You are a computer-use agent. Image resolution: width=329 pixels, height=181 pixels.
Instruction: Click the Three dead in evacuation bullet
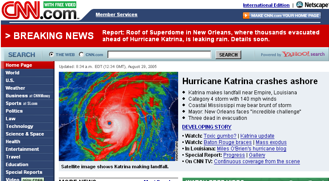(218, 118)
